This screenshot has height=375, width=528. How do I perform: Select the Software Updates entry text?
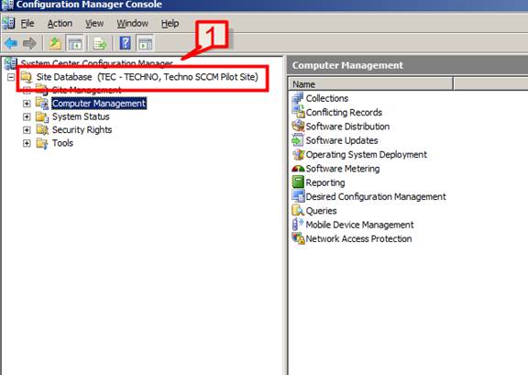coord(342,140)
